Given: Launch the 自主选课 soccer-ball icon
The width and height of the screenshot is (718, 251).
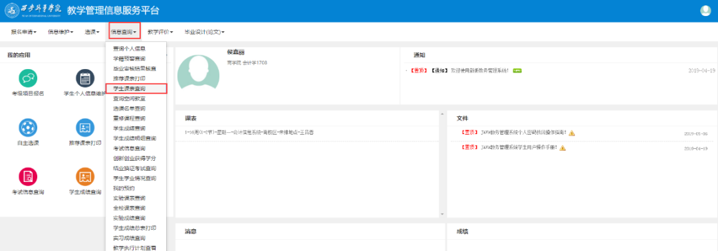Looking at the screenshot, I should point(28,128).
